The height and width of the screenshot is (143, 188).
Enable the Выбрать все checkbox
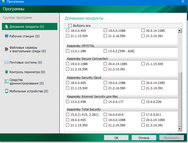pos(70,25)
